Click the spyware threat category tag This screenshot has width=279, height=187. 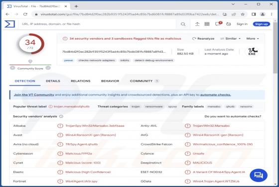(172, 106)
